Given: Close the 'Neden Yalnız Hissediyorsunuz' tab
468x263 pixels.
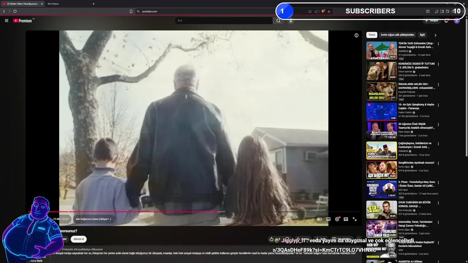Looking at the screenshot, I should coord(42,4).
